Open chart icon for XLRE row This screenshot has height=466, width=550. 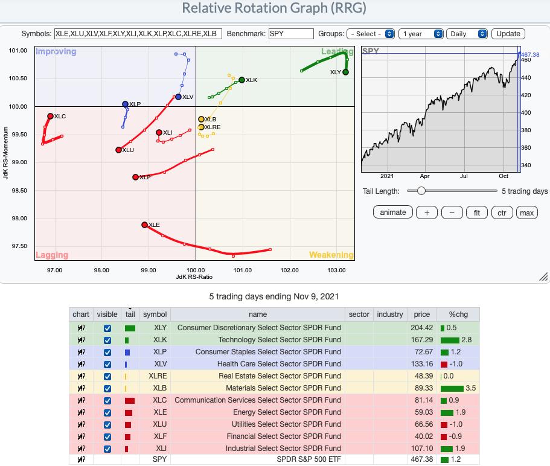[x=81, y=376]
